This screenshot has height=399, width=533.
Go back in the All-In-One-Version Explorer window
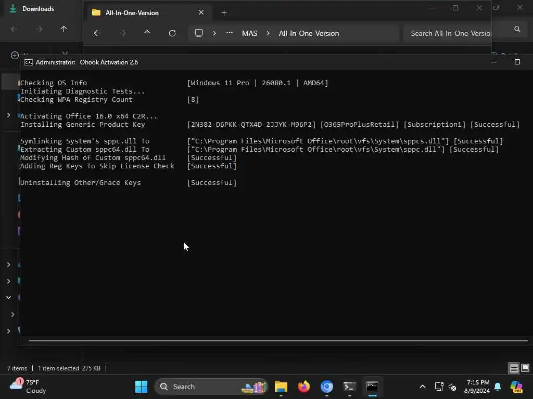point(97,33)
